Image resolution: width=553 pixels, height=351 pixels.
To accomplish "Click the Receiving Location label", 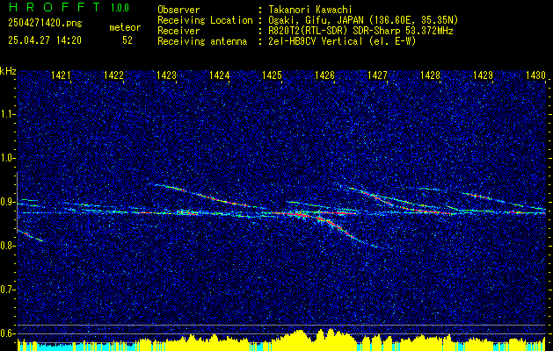I will [x=205, y=20].
